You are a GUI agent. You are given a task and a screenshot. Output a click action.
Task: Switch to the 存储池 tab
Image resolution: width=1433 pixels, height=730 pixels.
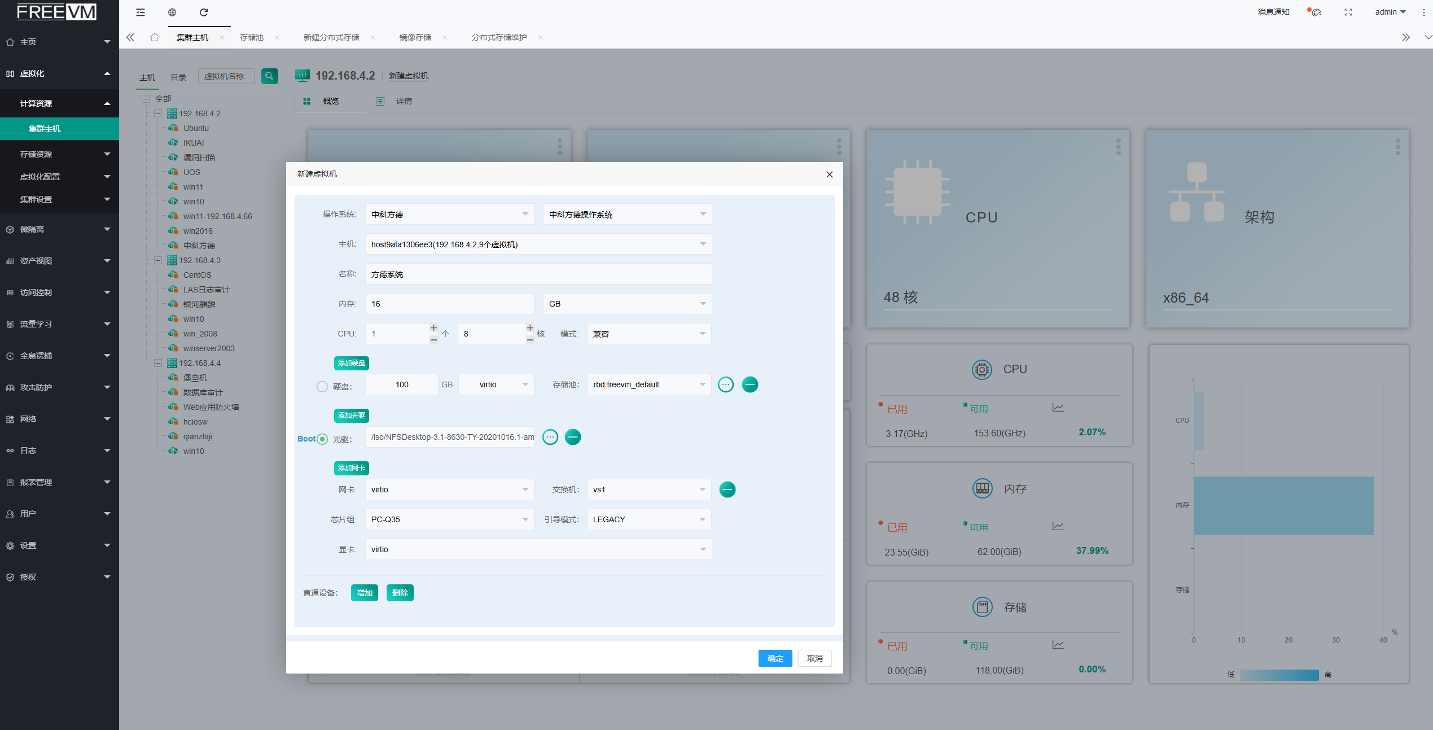click(251, 37)
